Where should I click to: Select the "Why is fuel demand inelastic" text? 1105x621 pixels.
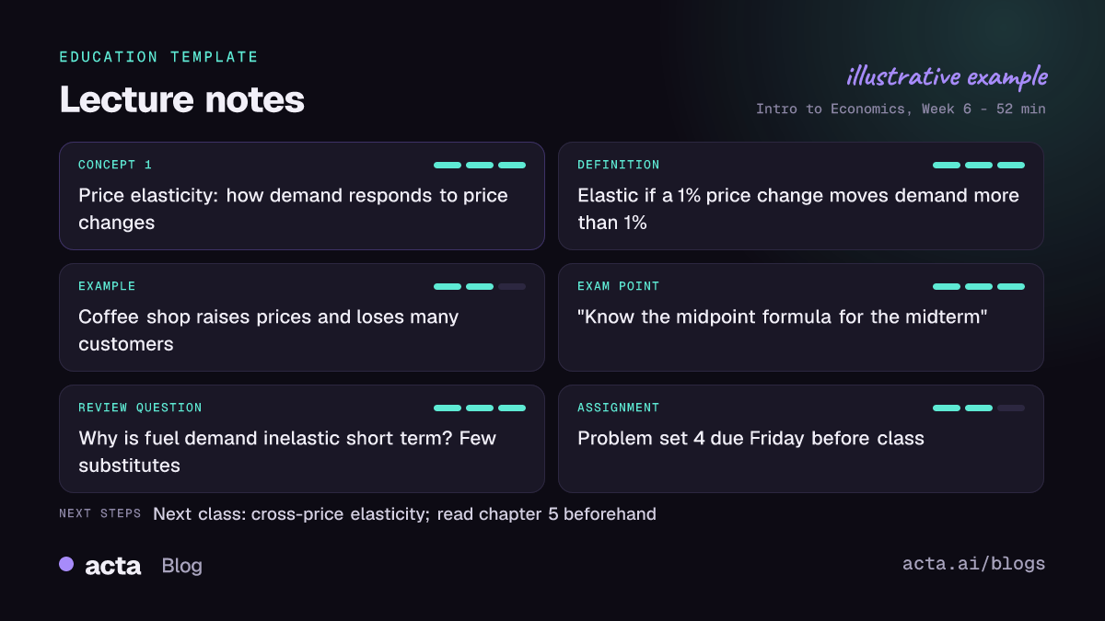[287, 452]
